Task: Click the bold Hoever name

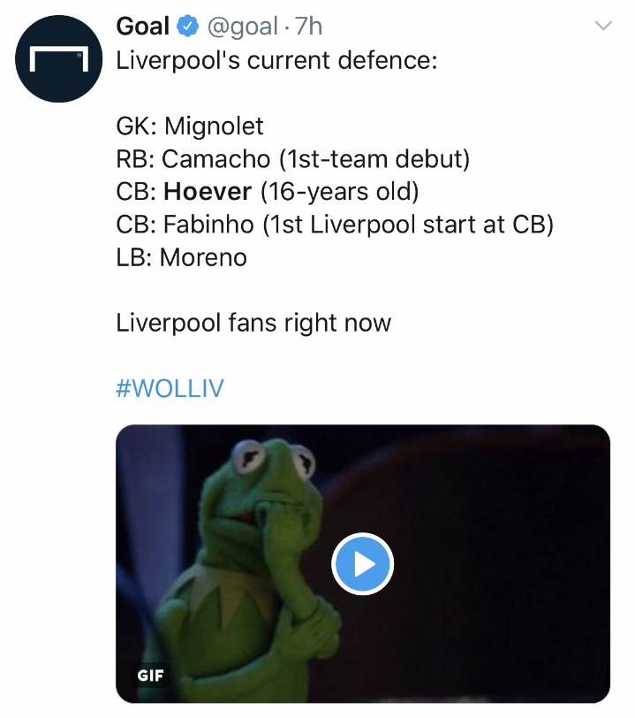Action: [208, 192]
